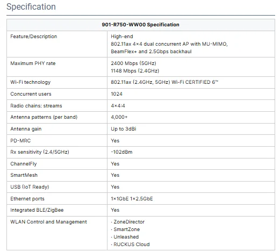280x252 pixels.
Task: Click the SmartMesh label
Action: point(24,175)
